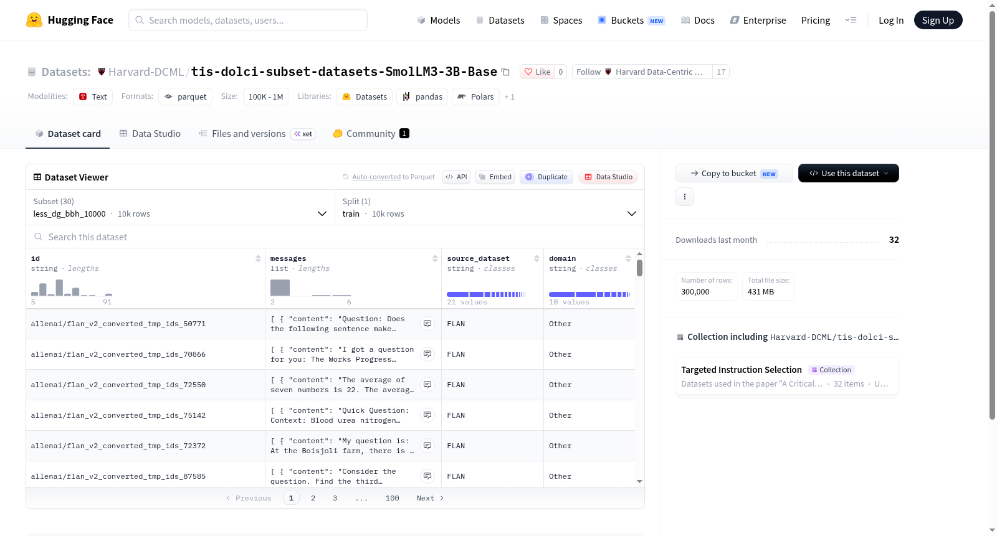997x536 pixels.
Task: Sort by source_dataset column arrows
Action: click(537, 258)
